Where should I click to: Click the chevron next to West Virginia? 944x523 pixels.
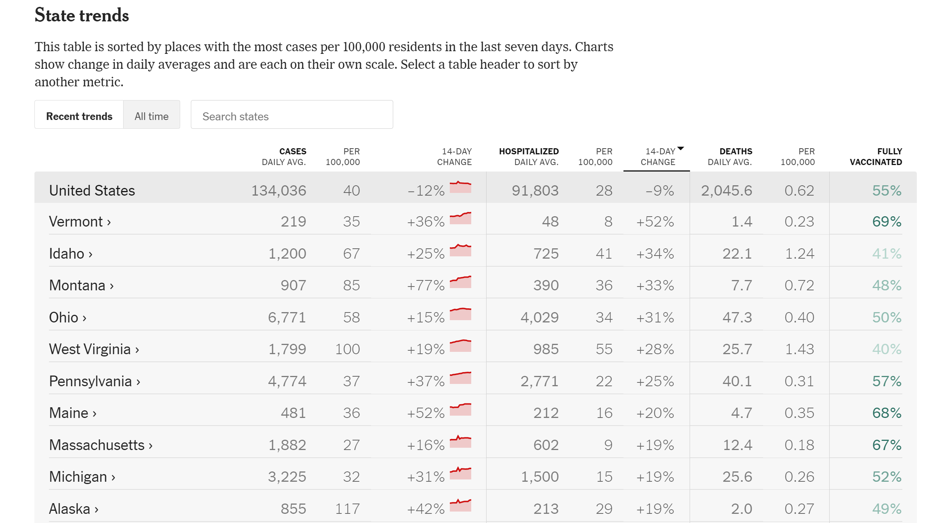pyautogui.click(x=137, y=350)
